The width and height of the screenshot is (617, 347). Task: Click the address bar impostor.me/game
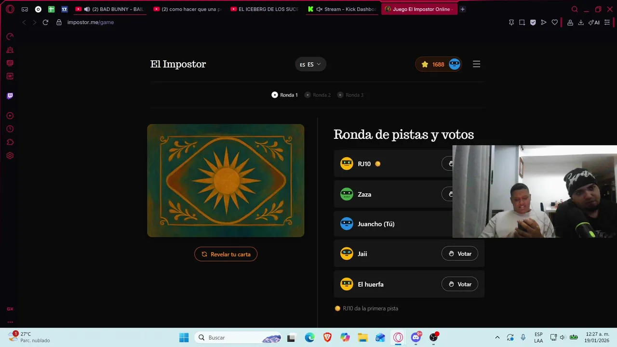point(91,22)
